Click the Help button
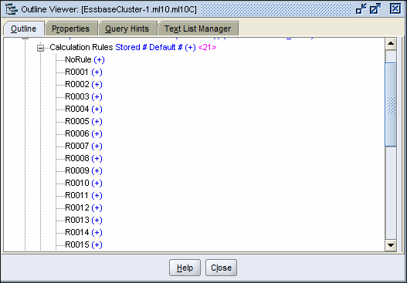This screenshot has height=283, width=407. point(185,268)
